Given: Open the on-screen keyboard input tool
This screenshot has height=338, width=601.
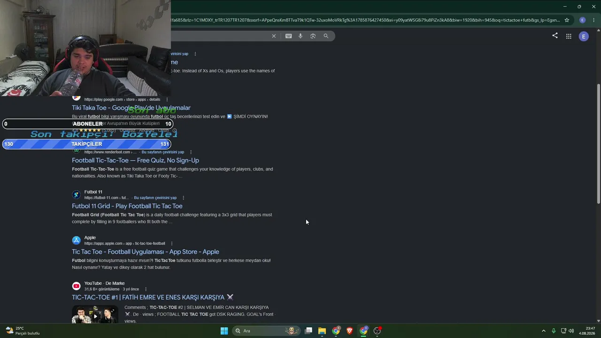Looking at the screenshot, I should point(288,36).
